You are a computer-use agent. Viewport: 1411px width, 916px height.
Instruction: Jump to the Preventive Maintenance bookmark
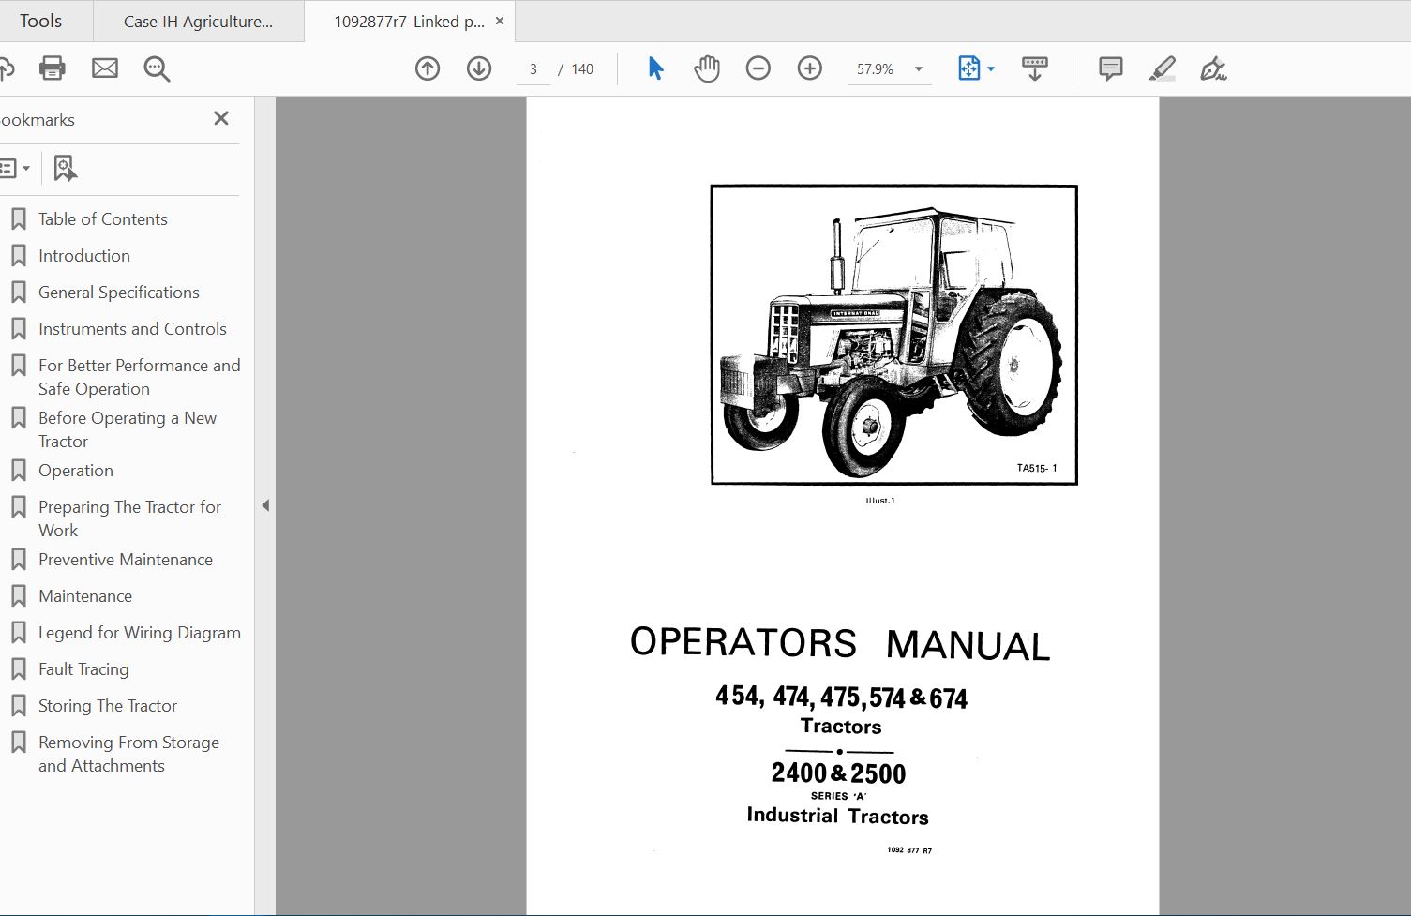tap(125, 560)
